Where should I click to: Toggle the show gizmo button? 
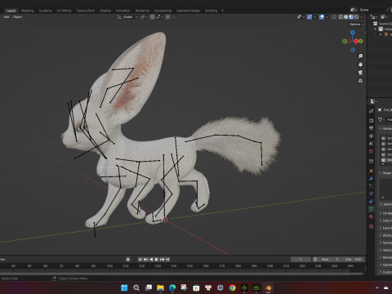point(310,17)
